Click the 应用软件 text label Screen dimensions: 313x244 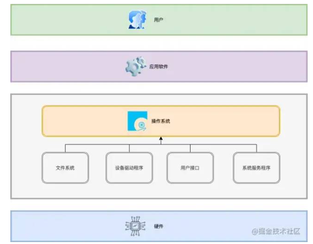point(159,66)
